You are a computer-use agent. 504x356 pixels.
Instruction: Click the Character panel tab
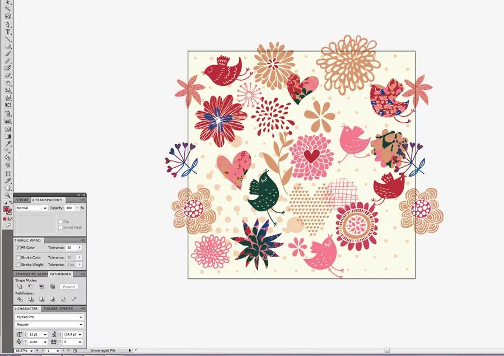27,309
